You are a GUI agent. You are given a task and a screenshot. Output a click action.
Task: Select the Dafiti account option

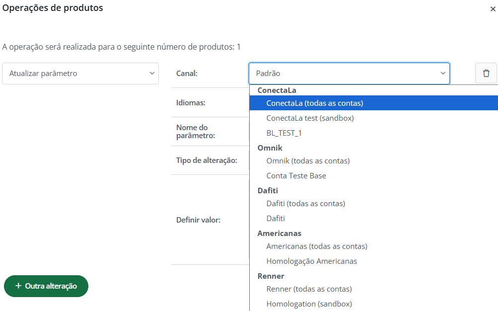276,219
